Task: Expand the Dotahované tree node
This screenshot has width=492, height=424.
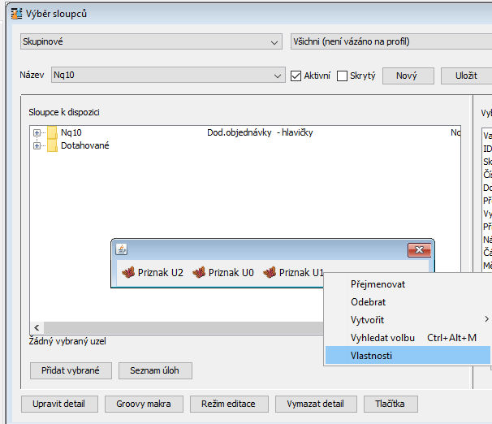Action: tap(37, 145)
